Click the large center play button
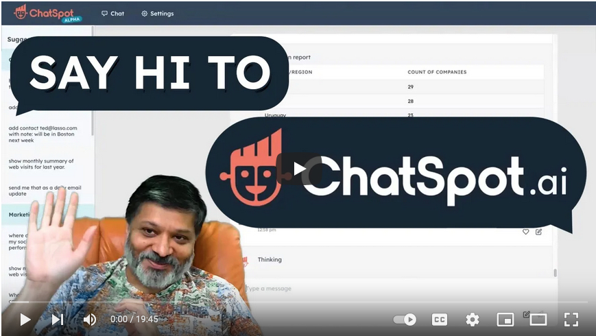The image size is (596, 336). click(x=299, y=169)
